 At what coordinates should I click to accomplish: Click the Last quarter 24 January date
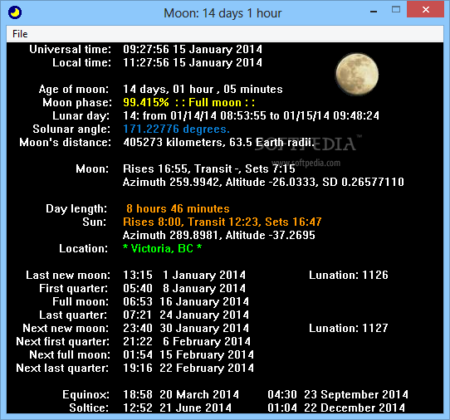click(186, 315)
